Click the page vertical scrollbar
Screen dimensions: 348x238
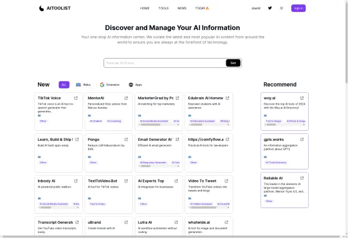click(346, 42)
